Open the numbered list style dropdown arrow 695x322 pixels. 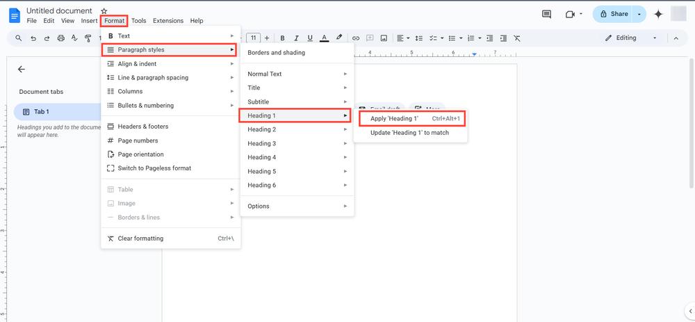point(480,38)
